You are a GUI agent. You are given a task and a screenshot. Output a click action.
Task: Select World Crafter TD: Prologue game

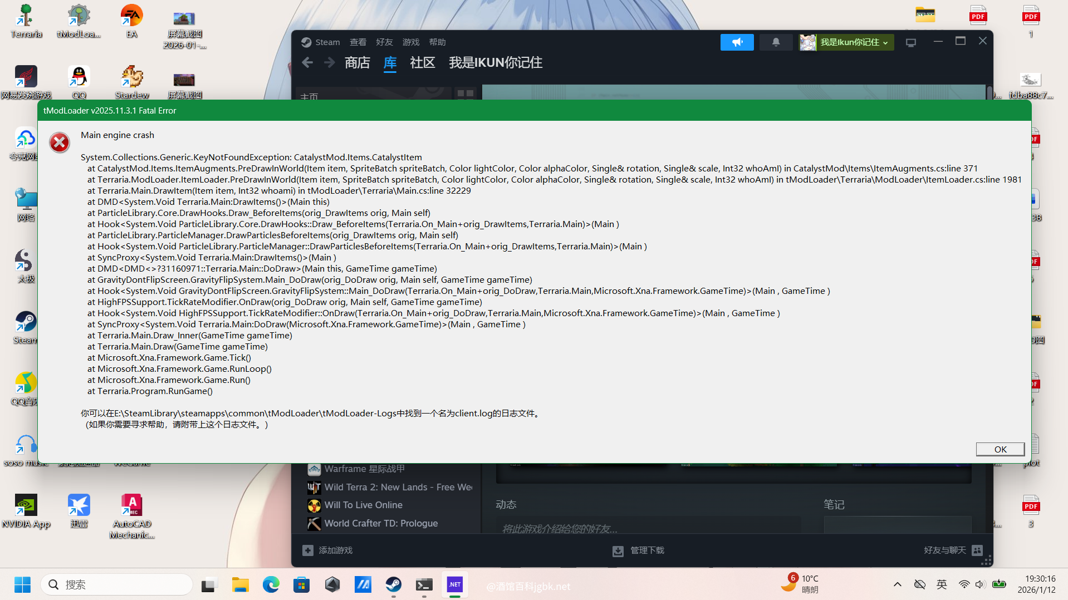click(381, 524)
